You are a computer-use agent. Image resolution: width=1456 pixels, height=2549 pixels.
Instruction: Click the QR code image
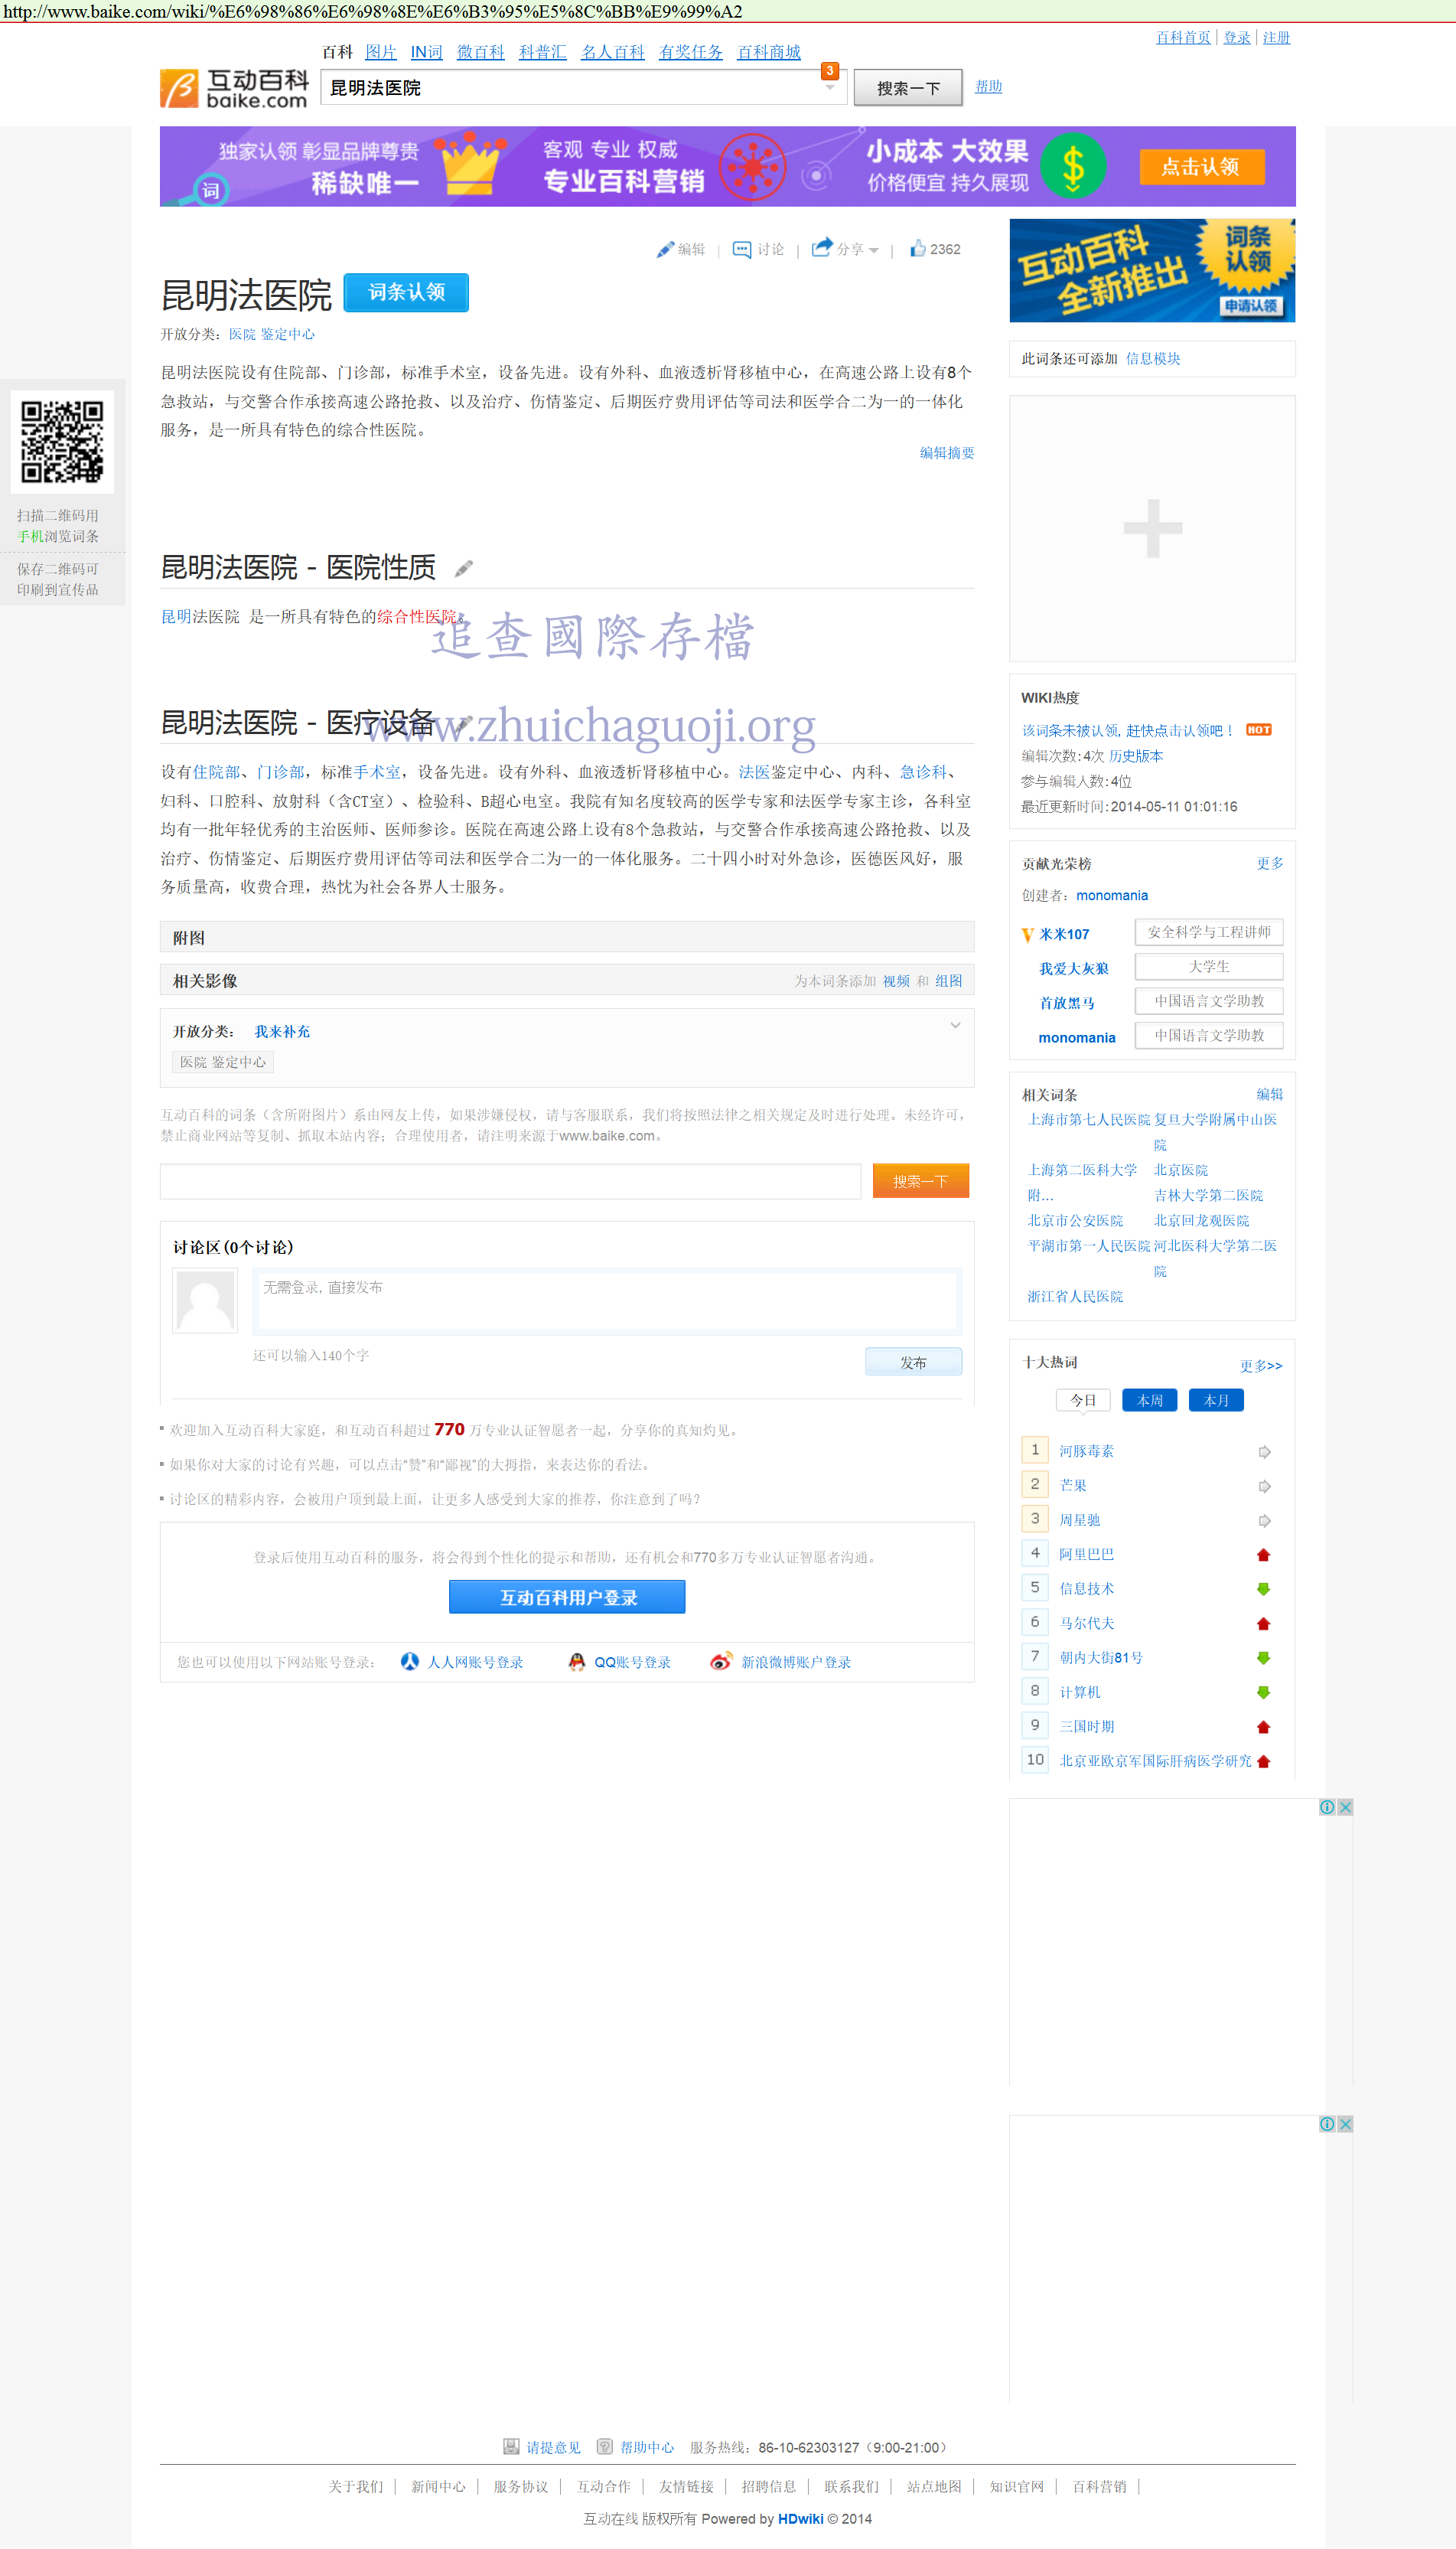[x=62, y=442]
